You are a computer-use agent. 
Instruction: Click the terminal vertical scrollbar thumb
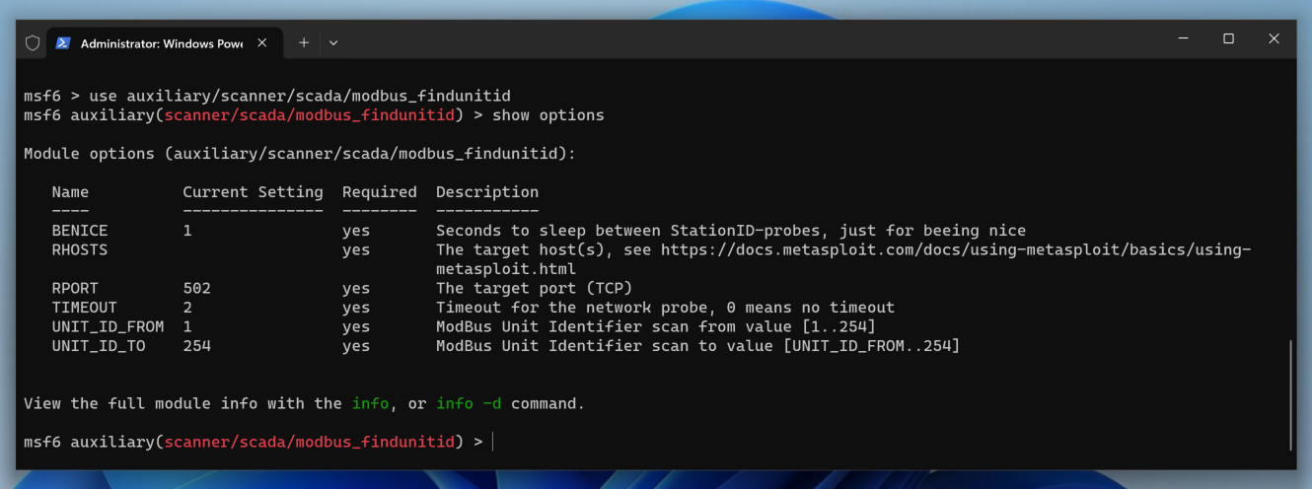[1290, 394]
